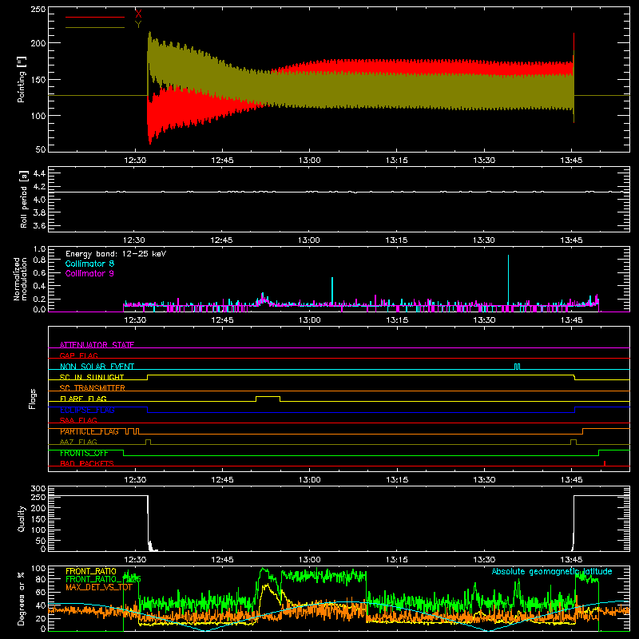
Task: Select the NON_SOLAR_EVENT flag label
Action: pos(97,367)
